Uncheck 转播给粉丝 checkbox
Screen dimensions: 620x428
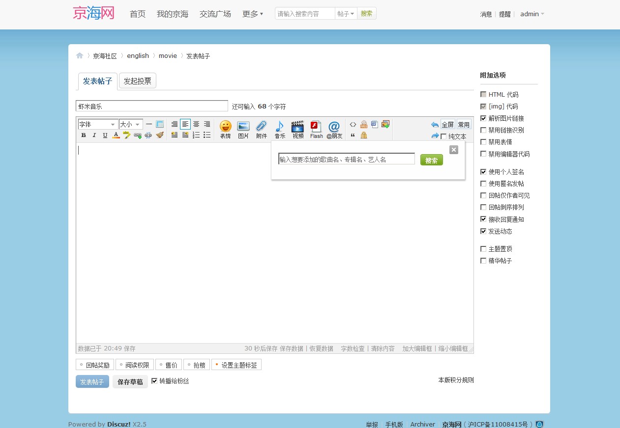point(154,381)
